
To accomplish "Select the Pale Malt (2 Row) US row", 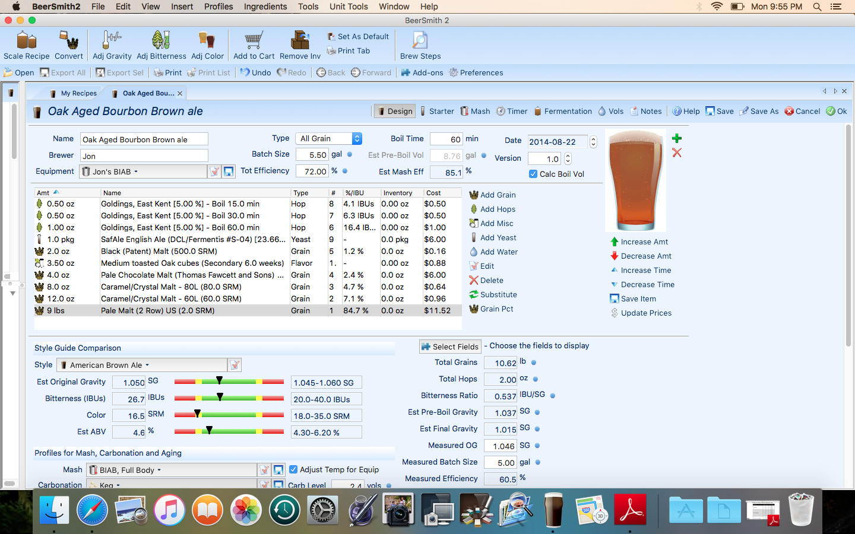I will tap(248, 310).
